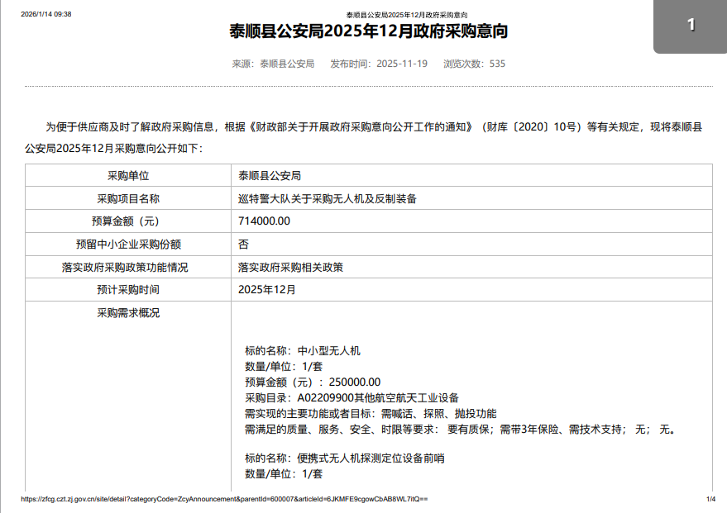Click the project name 巡特警大队关于采购无人机及反制装备

(327, 199)
